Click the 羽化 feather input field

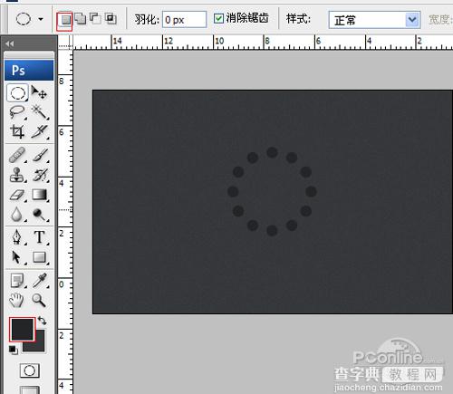pyautogui.click(x=184, y=20)
